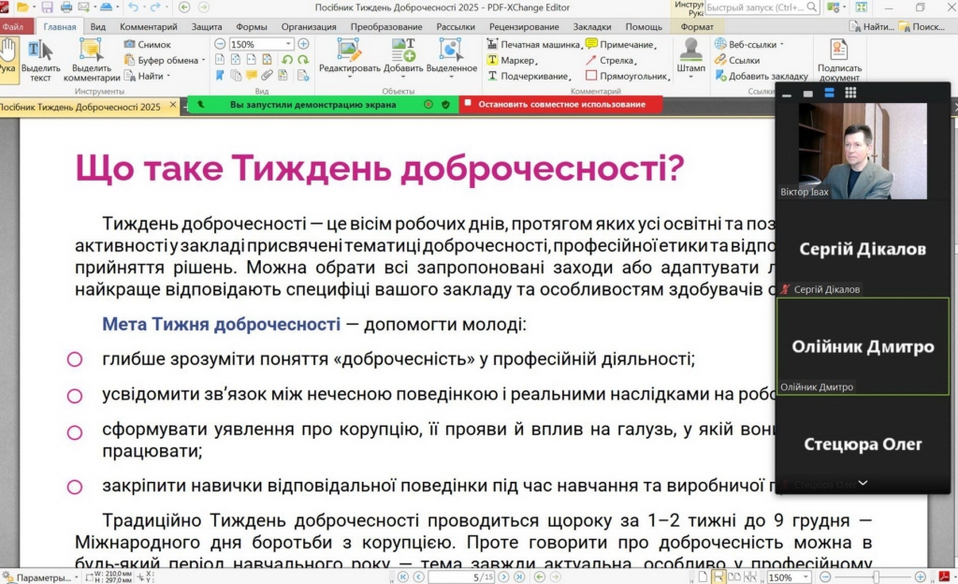958x584 pixels.
Task: Click Sign Document (Подписать документ) icon
Action: 838,59
